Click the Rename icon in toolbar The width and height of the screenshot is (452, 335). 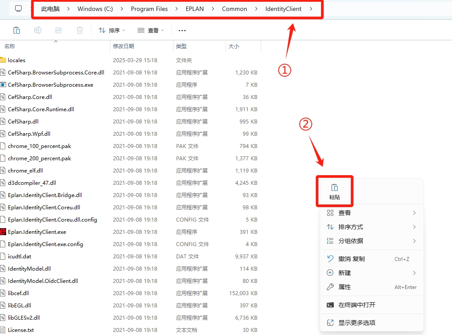38,30
